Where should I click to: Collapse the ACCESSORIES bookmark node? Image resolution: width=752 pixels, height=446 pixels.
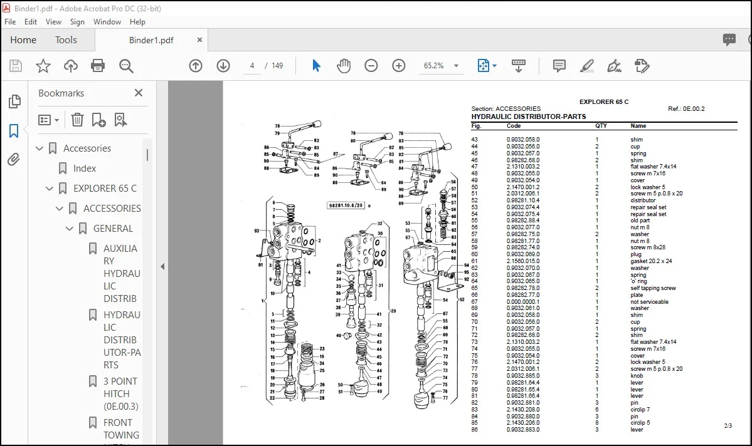click(60, 209)
